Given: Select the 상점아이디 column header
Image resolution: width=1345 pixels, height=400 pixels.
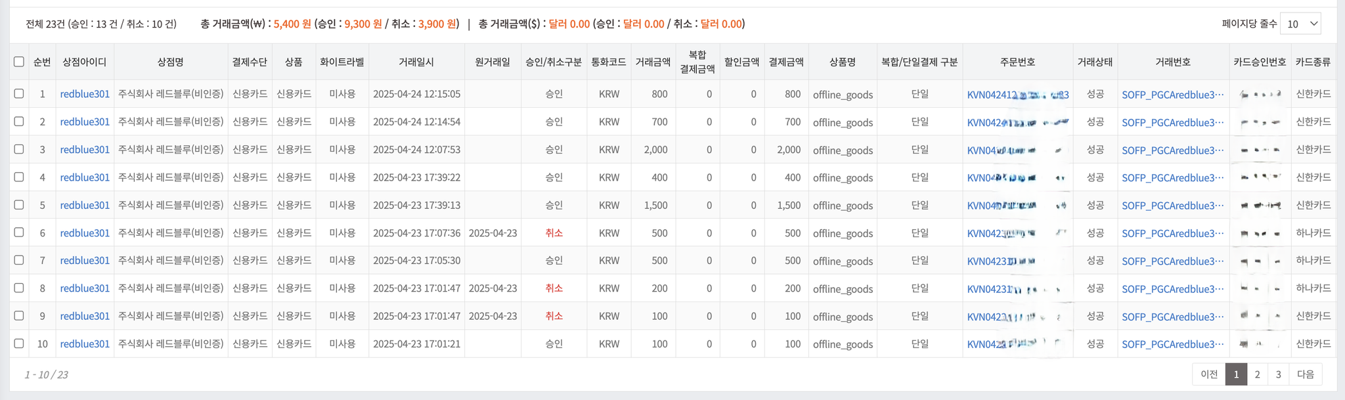Looking at the screenshot, I should [85, 62].
